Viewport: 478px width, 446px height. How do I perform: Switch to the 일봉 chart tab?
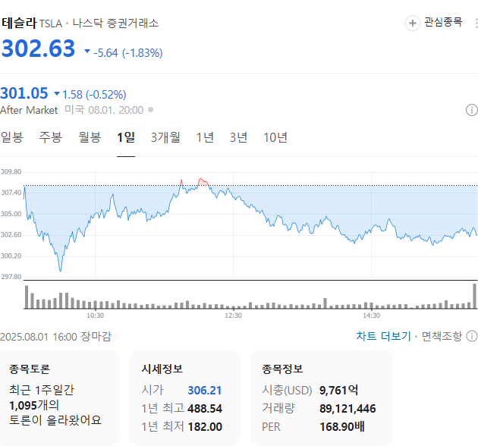tap(12, 137)
